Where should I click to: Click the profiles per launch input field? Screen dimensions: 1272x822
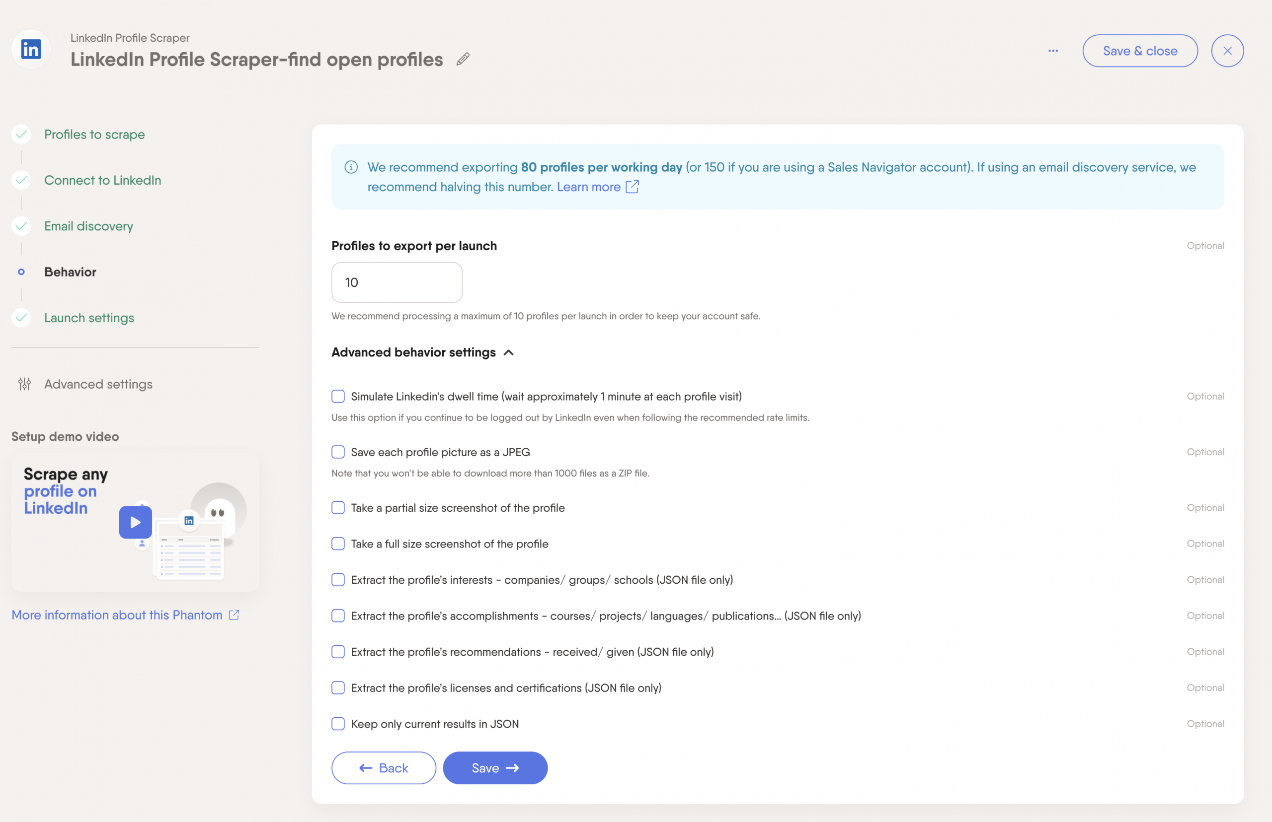(x=397, y=282)
